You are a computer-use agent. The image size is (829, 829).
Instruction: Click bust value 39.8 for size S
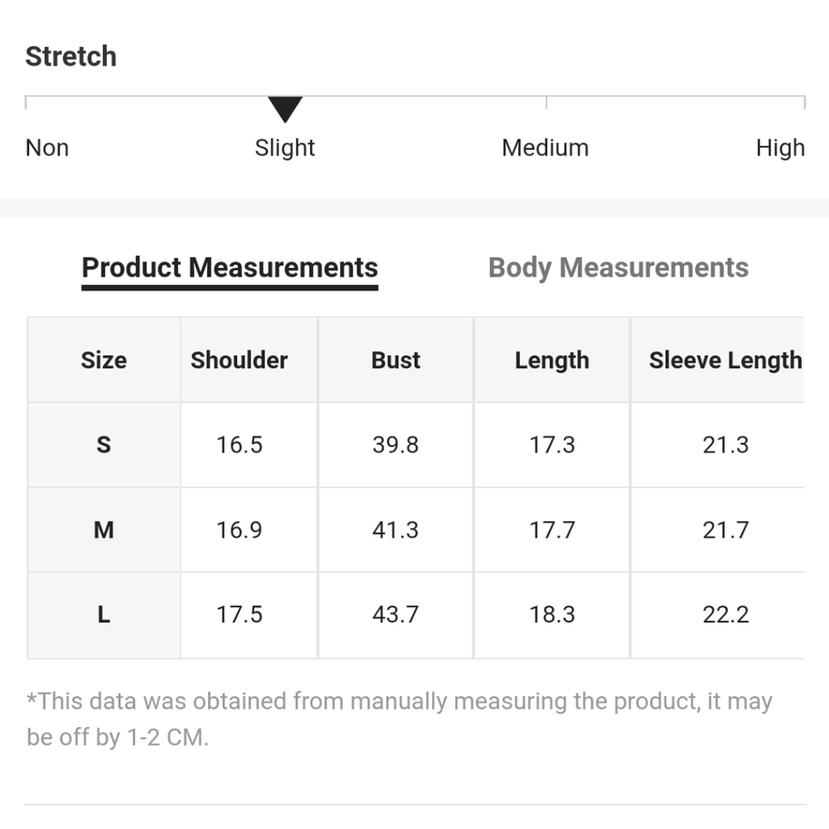point(395,445)
